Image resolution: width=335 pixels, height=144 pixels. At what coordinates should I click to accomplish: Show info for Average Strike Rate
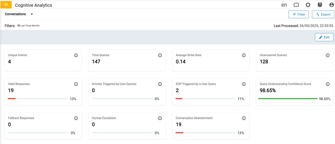(244, 55)
